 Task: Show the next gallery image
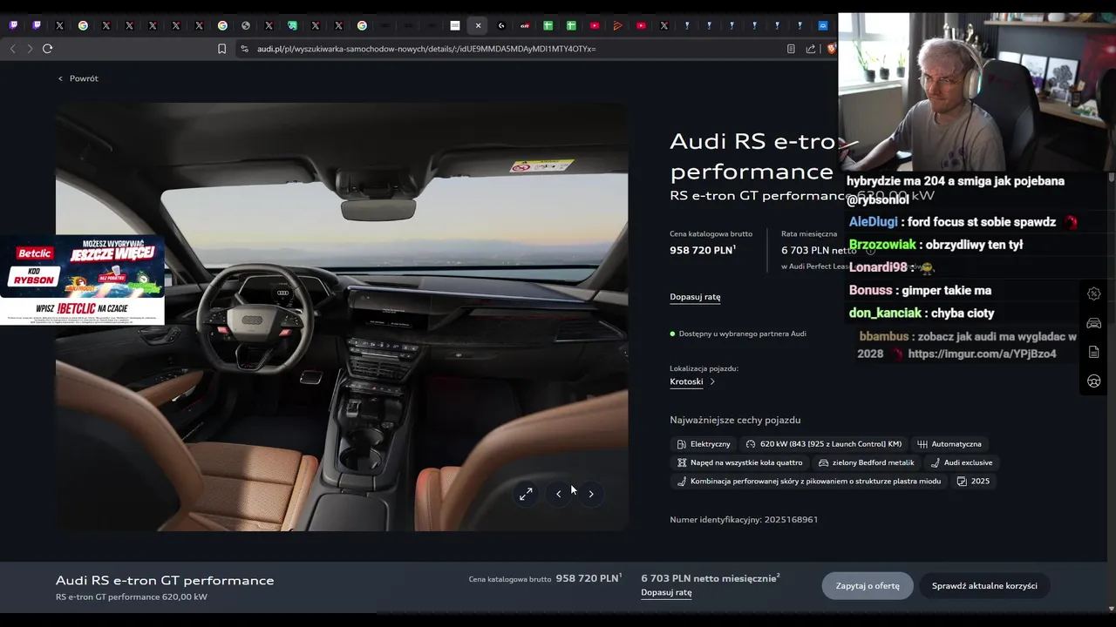591,494
